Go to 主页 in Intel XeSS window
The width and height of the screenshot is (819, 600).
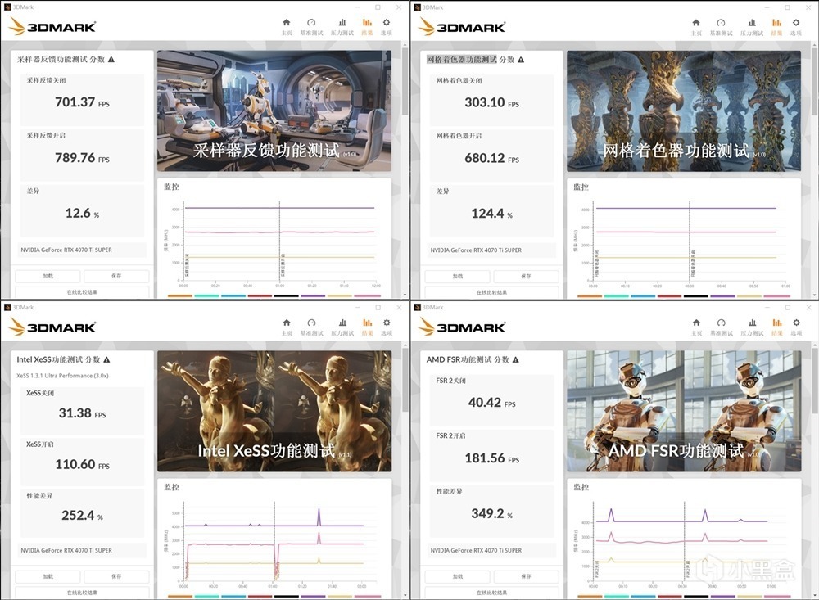[286, 327]
